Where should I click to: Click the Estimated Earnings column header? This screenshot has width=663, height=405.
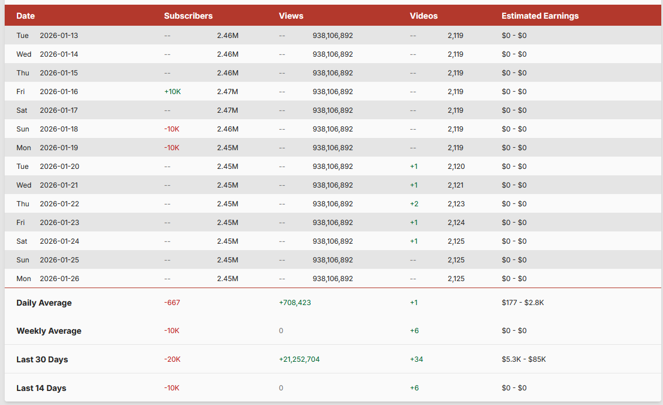coord(540,16)
